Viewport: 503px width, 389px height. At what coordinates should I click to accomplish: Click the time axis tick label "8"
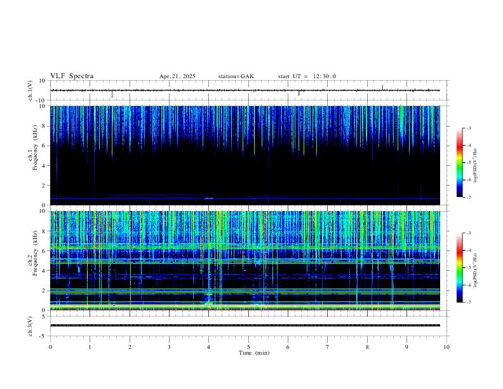coord(367,347)
